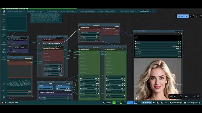The height and width of the screenshot is (113, 202).
Task: Click the GPU usage monitor in the bottom bar
Action: (130, 103)
